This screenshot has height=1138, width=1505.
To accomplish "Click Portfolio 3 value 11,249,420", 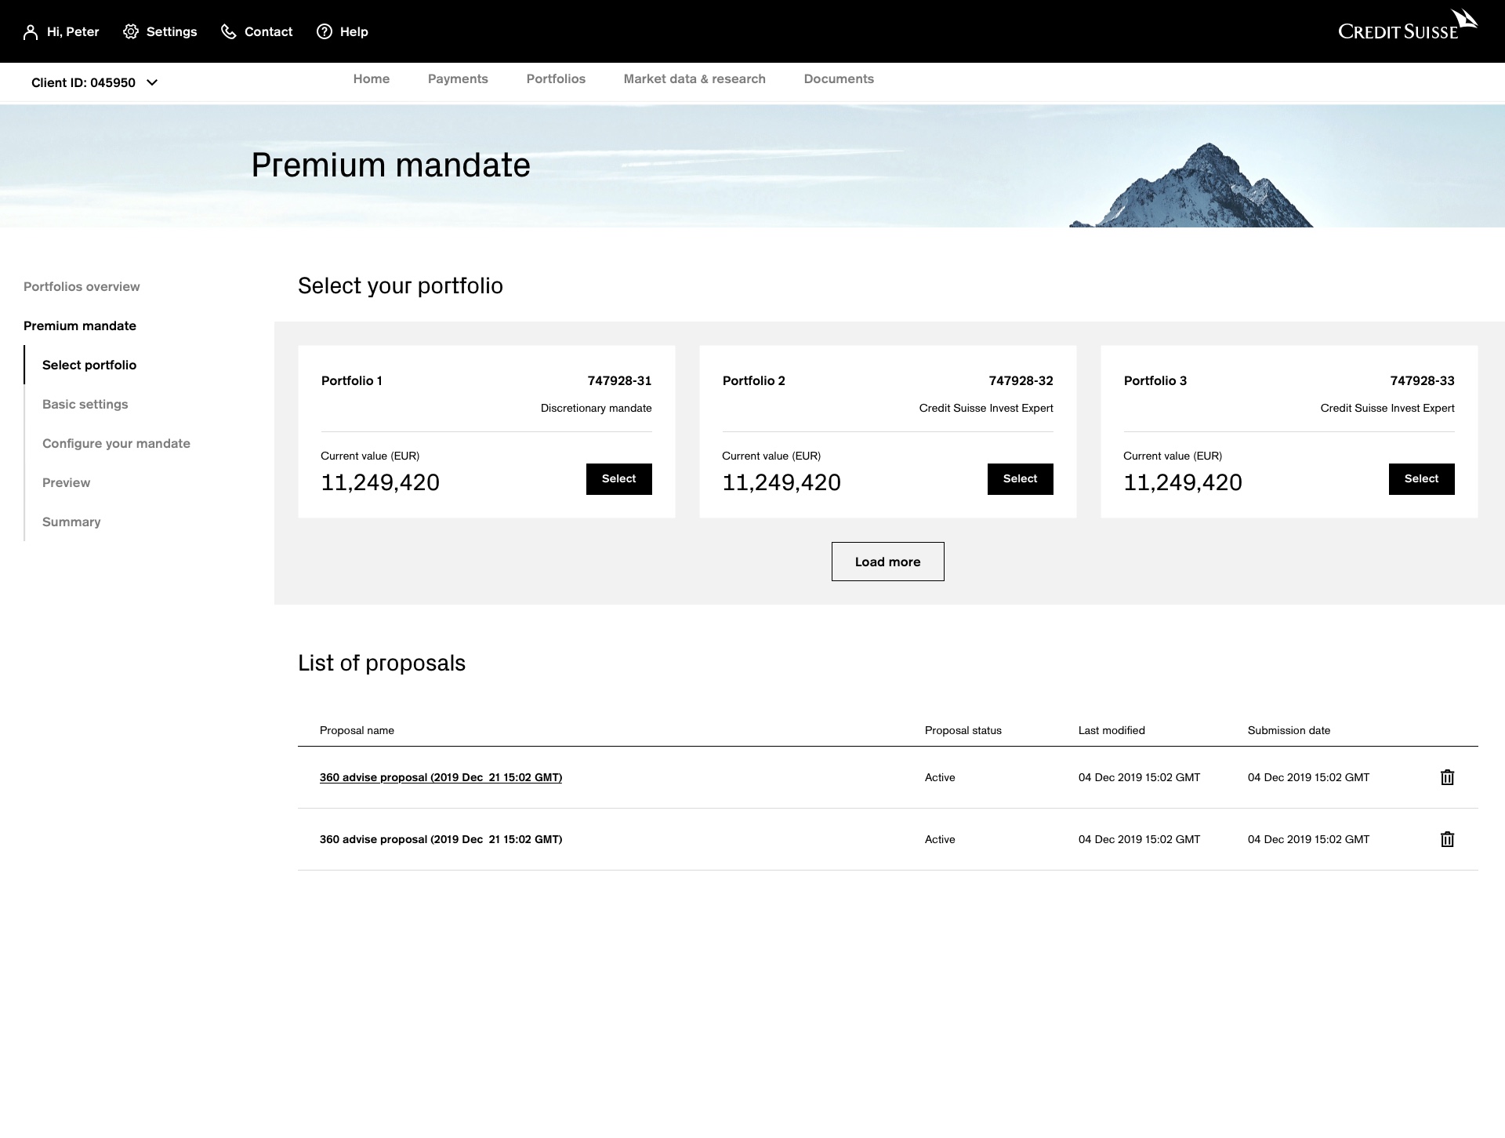I will pyautogui.click(x=1183, y=482).
